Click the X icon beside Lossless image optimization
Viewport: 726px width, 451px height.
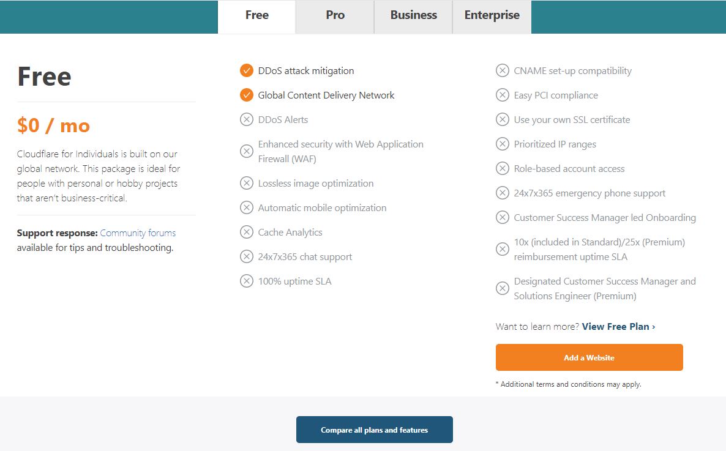pyautogui.click(x=247, y=184)
